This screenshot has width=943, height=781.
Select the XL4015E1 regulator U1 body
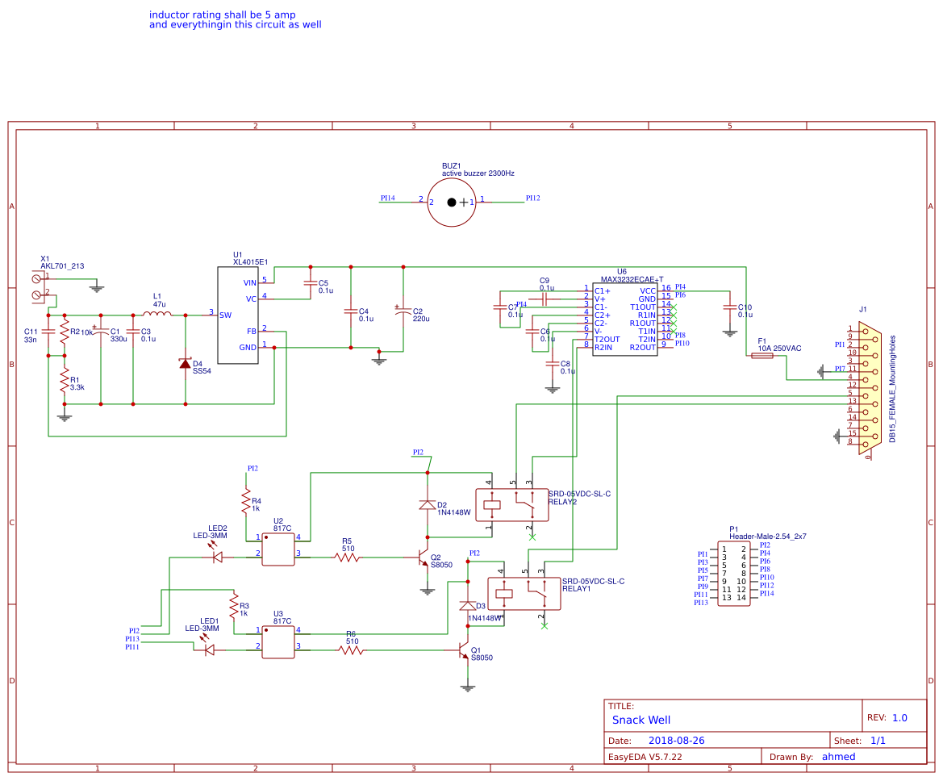click(x=238, y=315)
